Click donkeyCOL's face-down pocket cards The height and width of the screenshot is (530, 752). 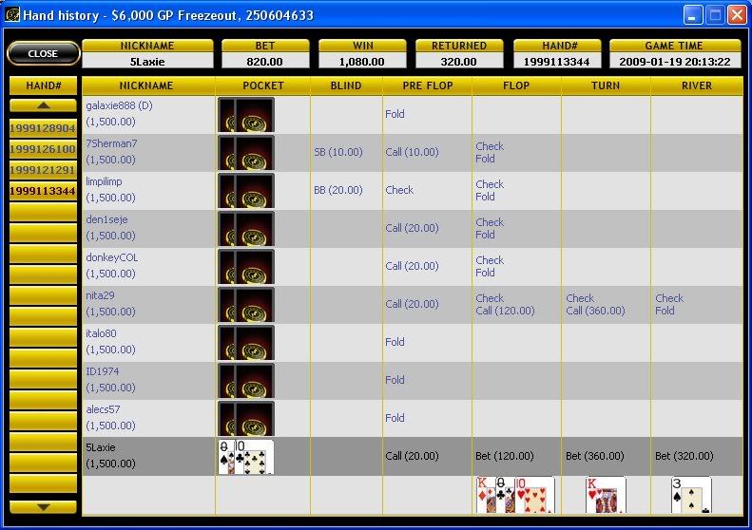(246, 267)
